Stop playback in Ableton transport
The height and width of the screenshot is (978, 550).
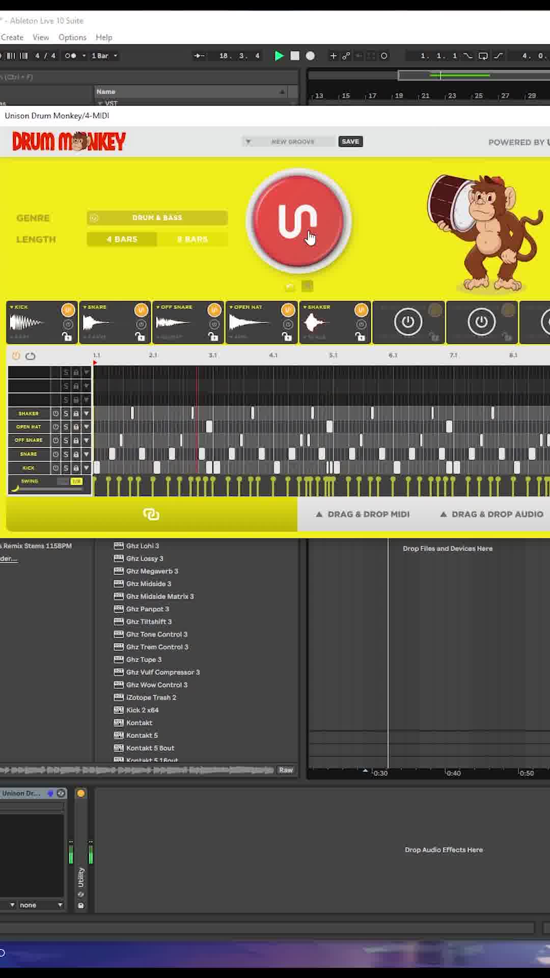295,56
